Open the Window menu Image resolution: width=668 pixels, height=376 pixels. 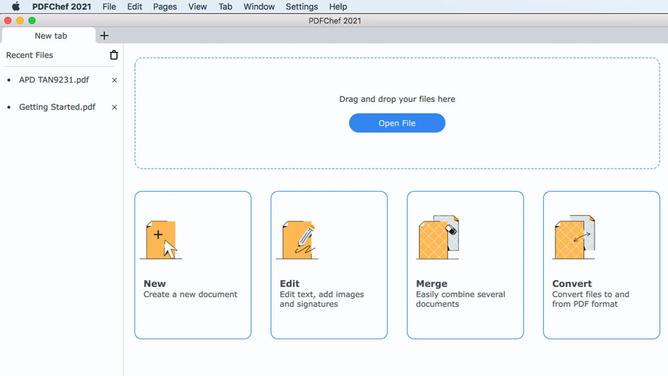pos(259,7)
